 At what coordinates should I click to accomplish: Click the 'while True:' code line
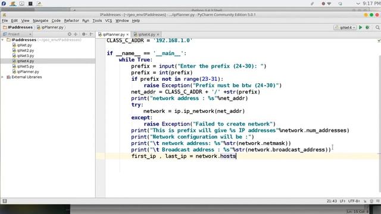(x=136, y=59)
